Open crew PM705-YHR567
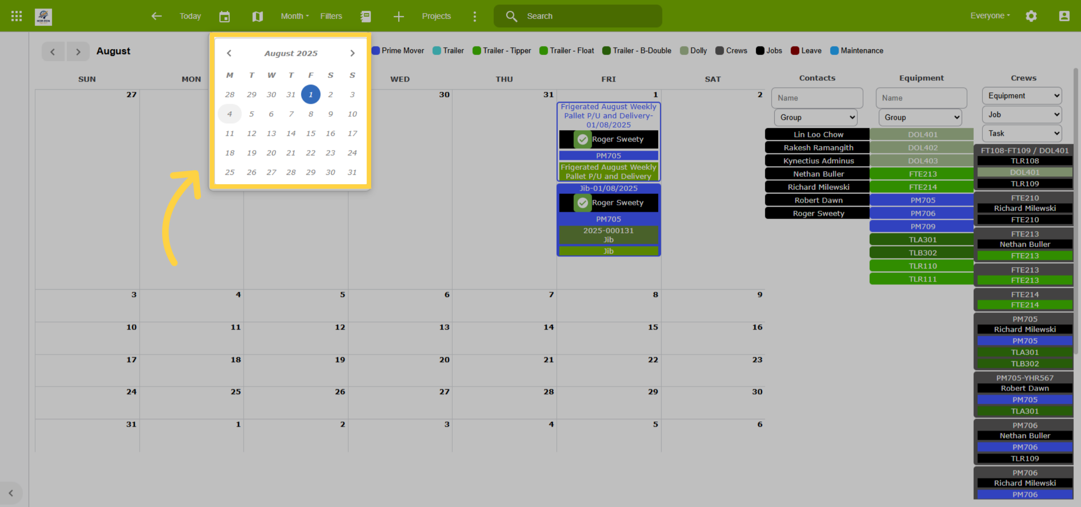This screenshot has height=507, width=1081. pos(1025,378)
